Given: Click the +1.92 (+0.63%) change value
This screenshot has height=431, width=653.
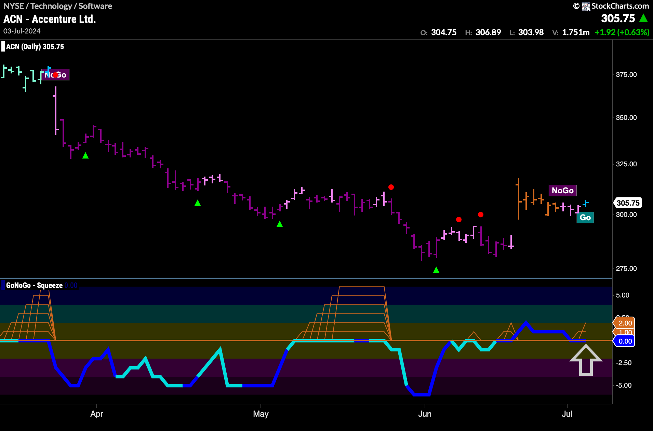Looking at the screenshot, I should [x=622, y=32].
